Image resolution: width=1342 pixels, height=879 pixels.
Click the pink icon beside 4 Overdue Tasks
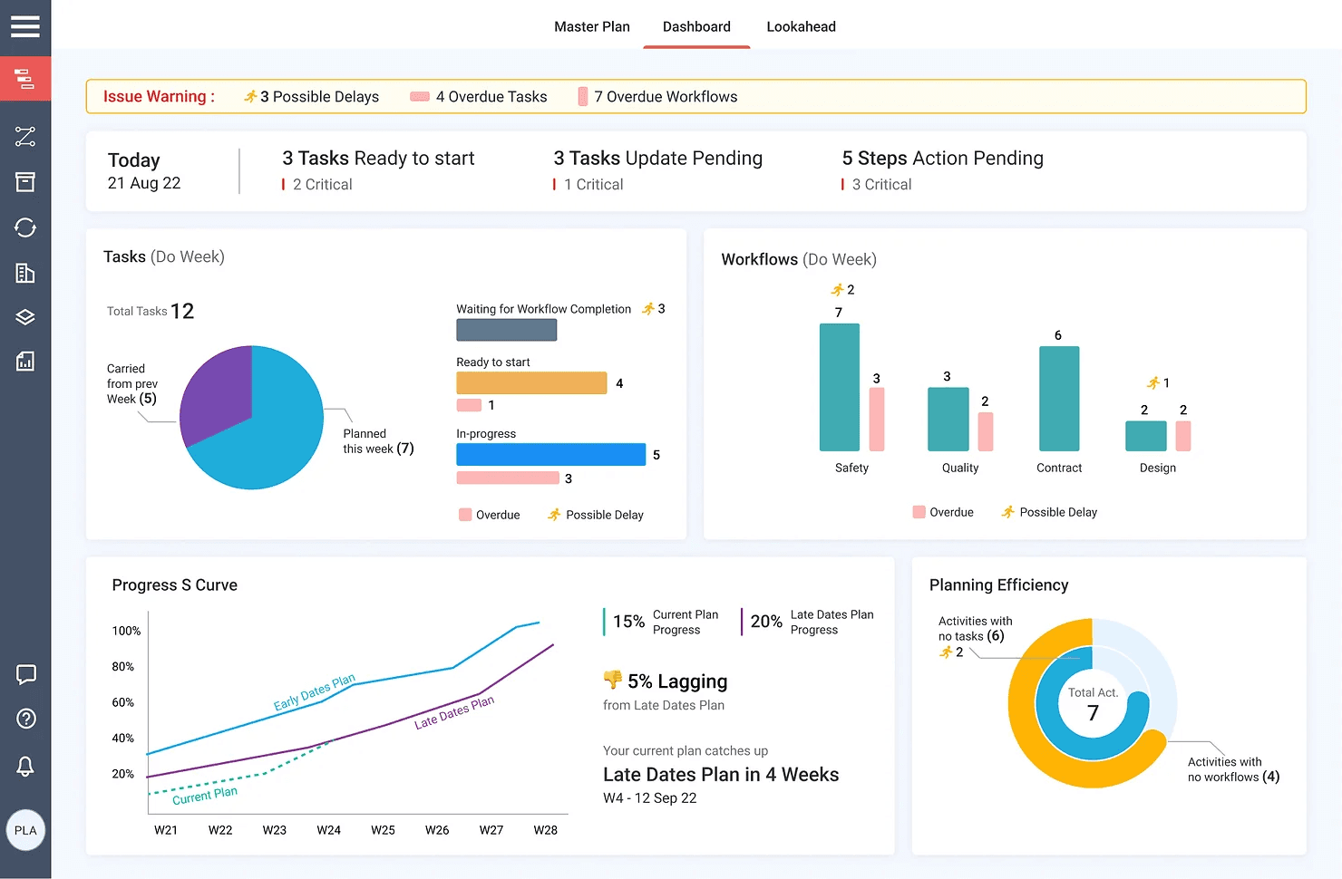point(420,96)
